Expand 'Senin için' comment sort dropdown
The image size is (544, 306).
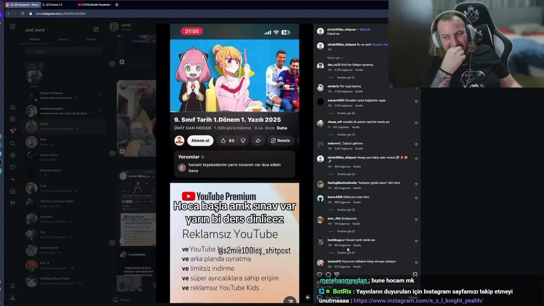(x=335, y=58)
